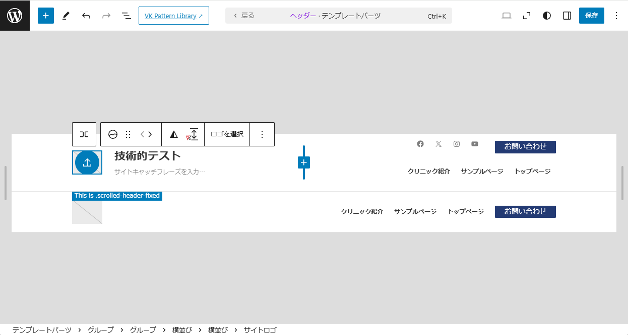Apply duotone filter triangle icon
The width and height of the screenshot is (628, 335).
click(174, 134)
